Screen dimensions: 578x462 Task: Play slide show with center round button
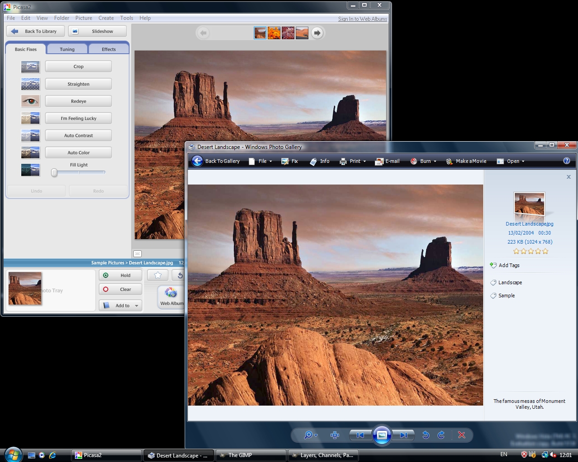pyautogui.click(x=382, y=435)
